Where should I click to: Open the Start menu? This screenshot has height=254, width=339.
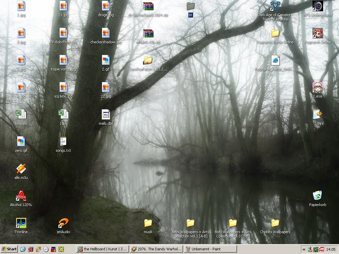[x=9, y=249]
